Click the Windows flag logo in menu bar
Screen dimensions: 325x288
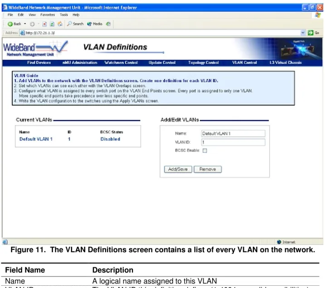(x=318, y=15)
